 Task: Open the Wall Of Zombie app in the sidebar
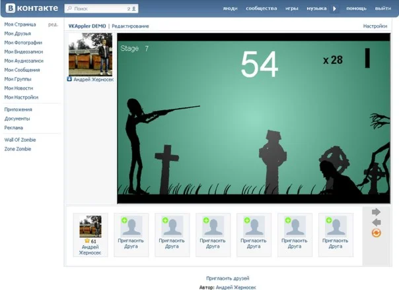pyautogui.click(x=20, y=140)
